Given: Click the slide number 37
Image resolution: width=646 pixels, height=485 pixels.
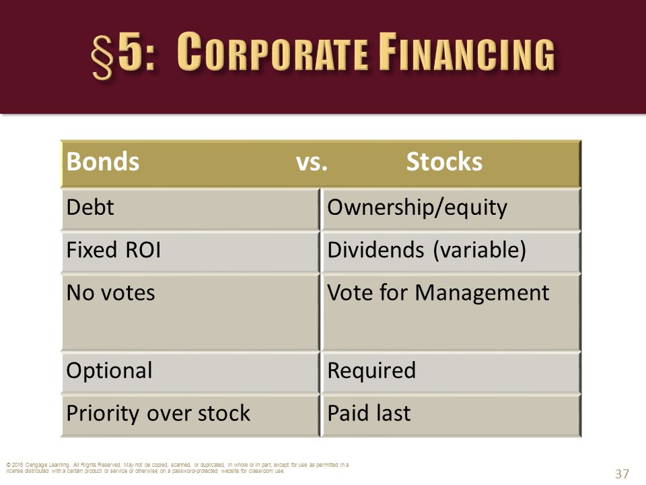Looking at the screenshot, I should click(x=622, y=474).
